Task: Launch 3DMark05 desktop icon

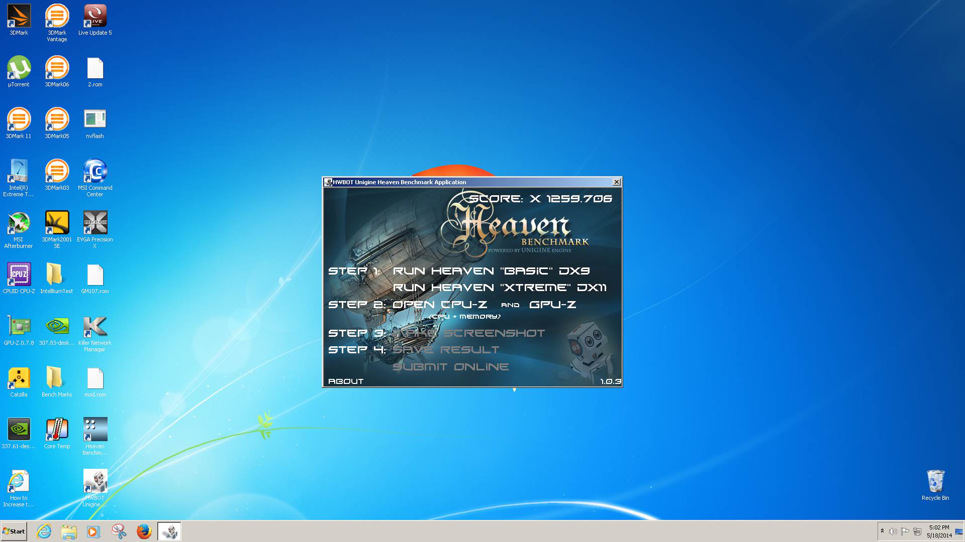Action: [x=57, y=123]
